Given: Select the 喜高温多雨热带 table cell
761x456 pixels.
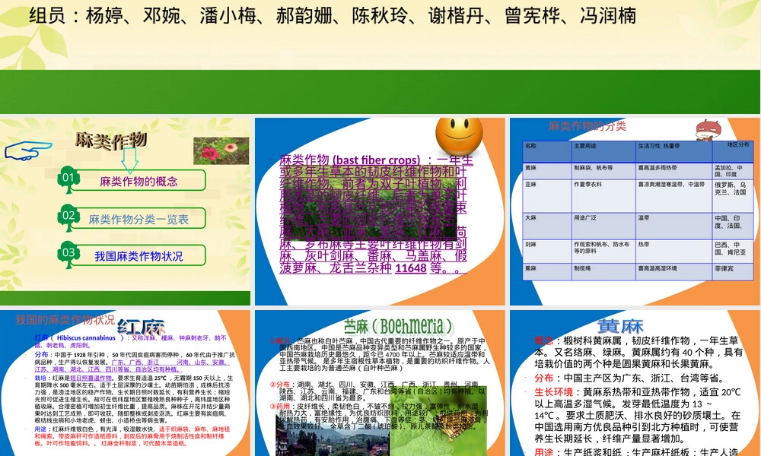Looking at the screenshot, I should point(673,170).
